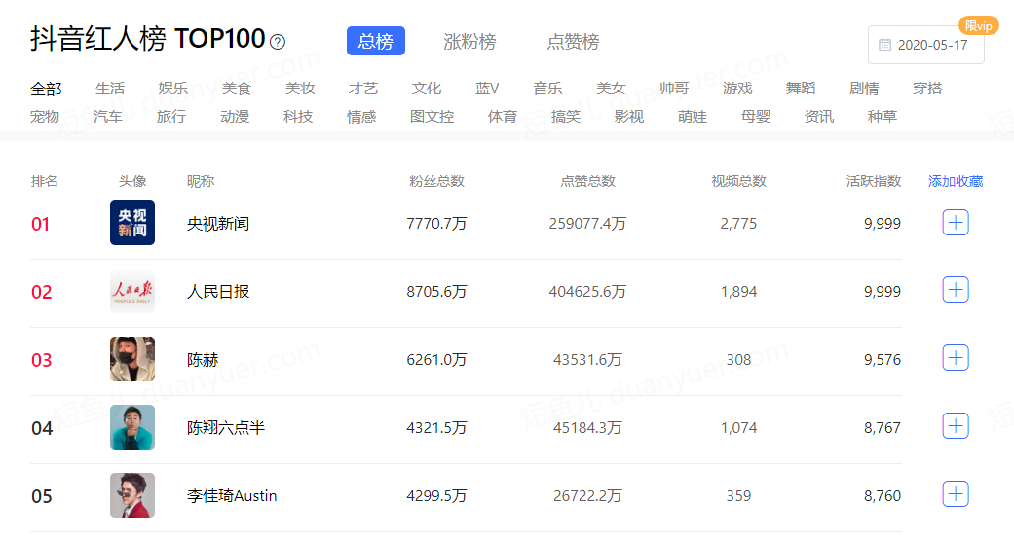Select the 1,074 video count cell
1014x540 pixels.
click(738, 427)
